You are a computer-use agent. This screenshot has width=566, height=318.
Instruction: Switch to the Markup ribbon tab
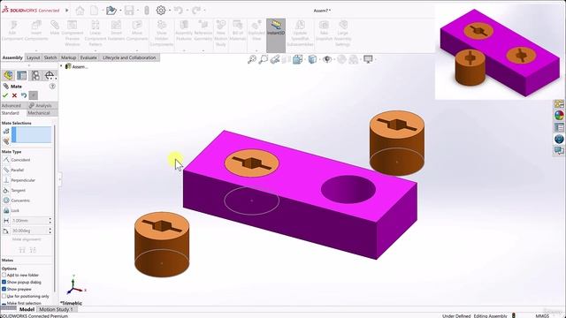coord(68,57)
